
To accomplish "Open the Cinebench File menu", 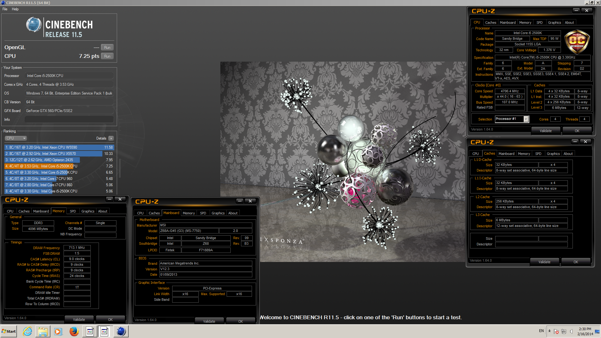I will (5, 9).
